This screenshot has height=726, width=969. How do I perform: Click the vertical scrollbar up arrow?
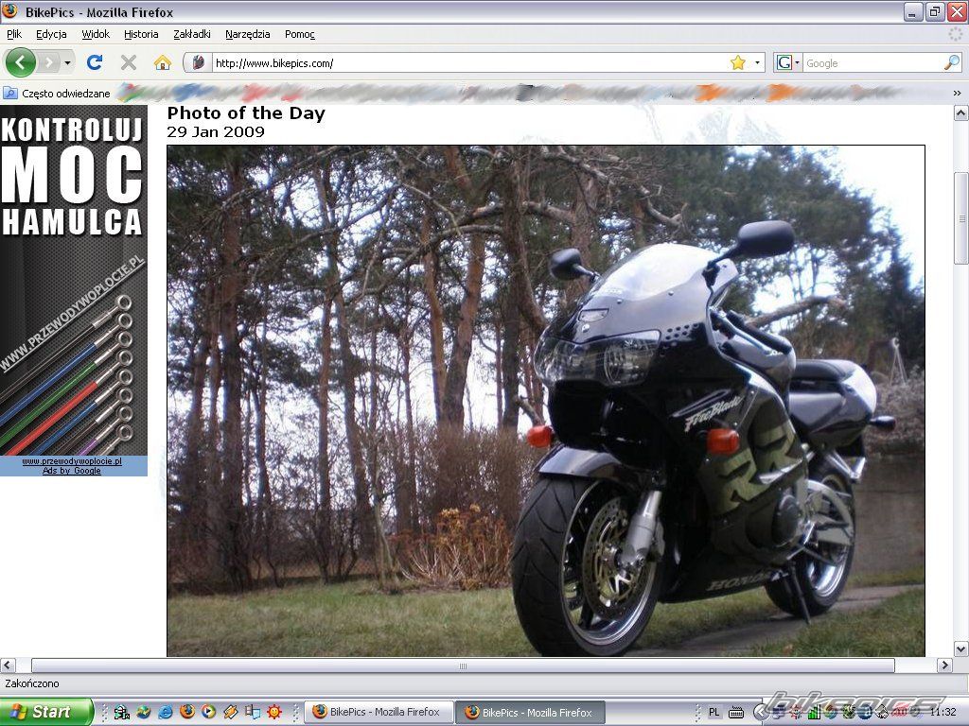[x=961, y=113]
